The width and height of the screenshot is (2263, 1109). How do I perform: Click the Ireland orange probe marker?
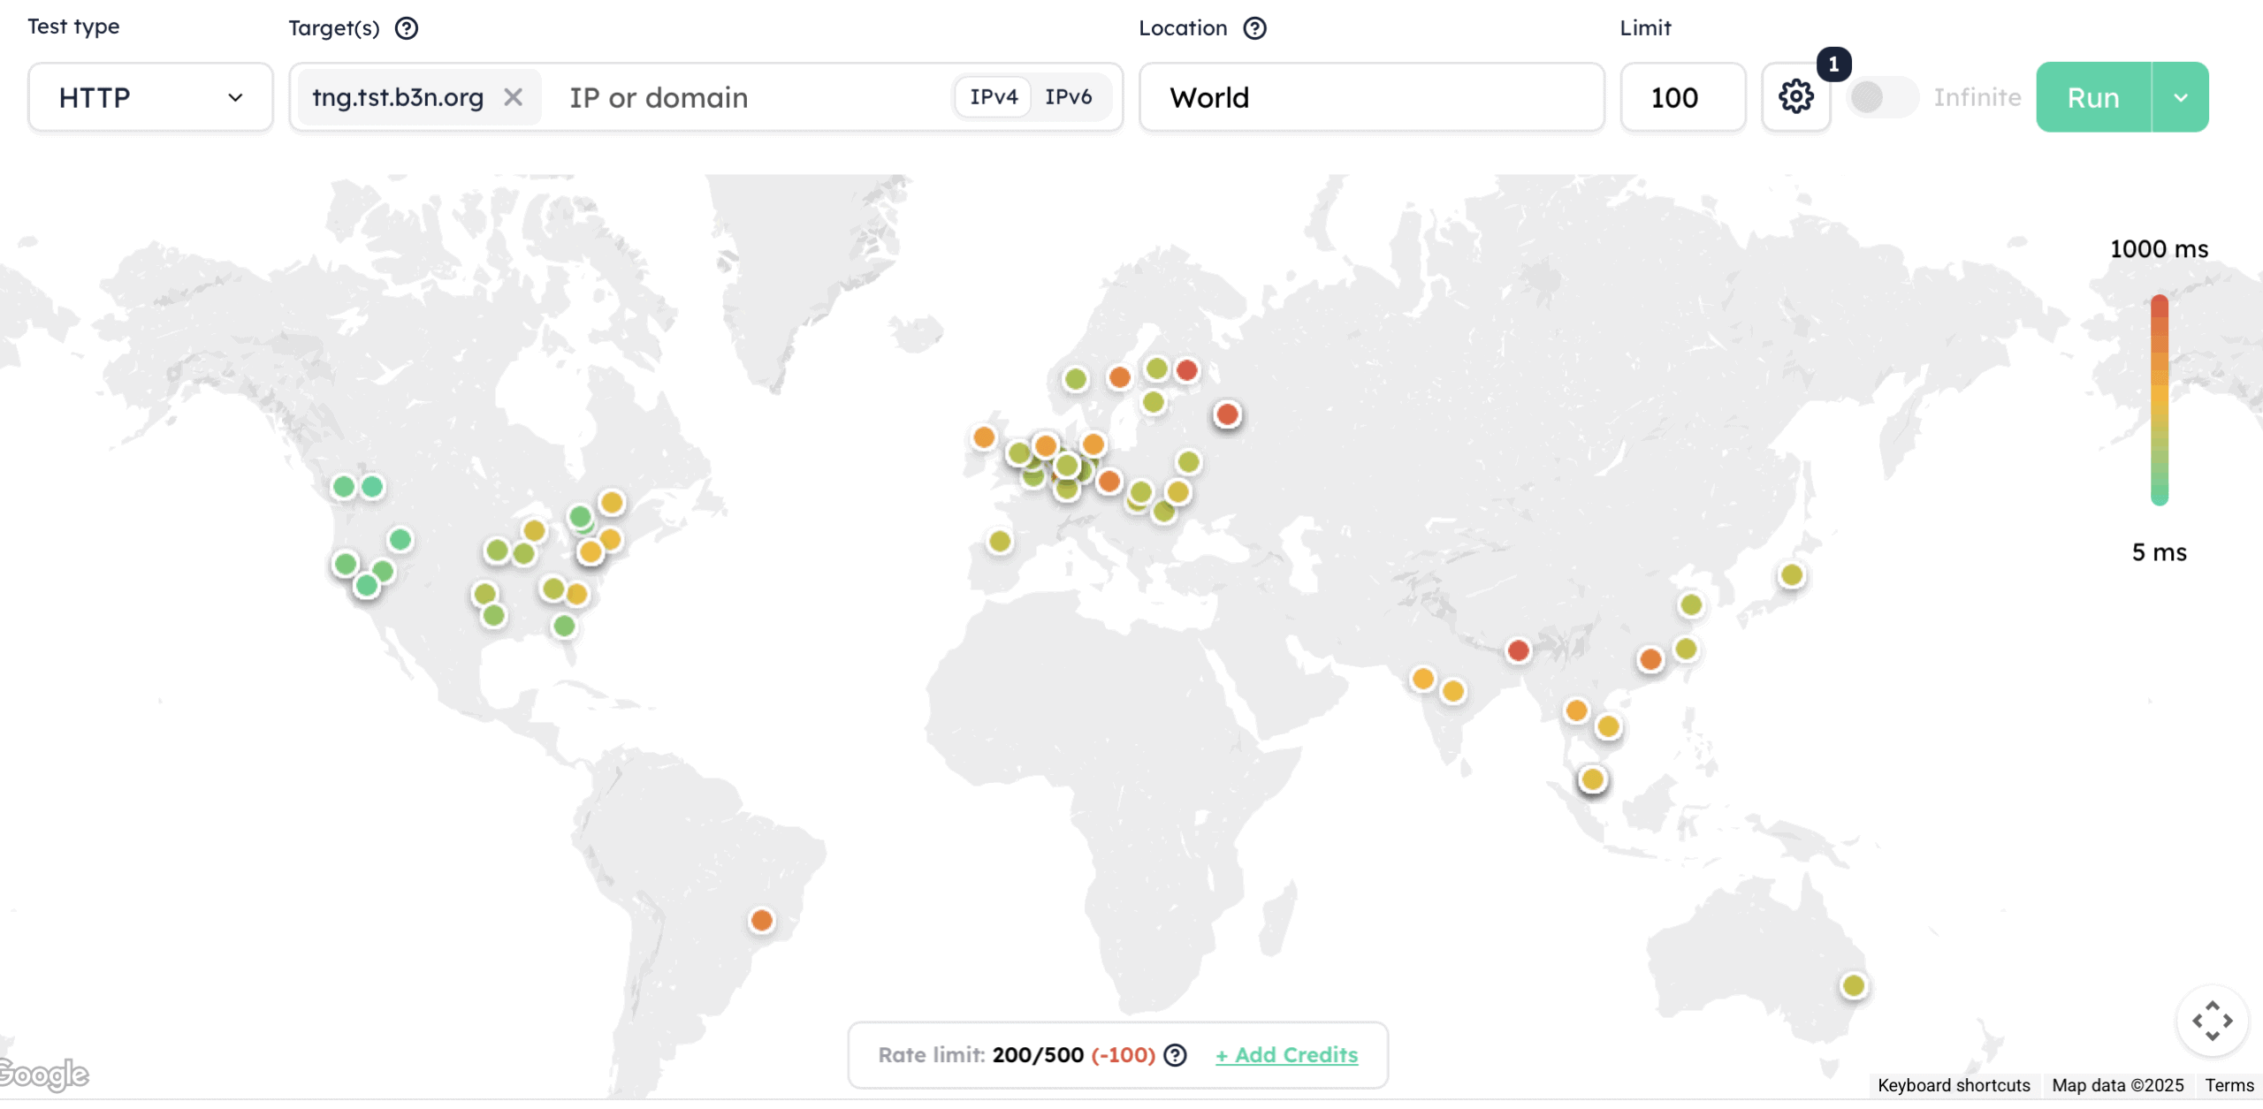984,437
